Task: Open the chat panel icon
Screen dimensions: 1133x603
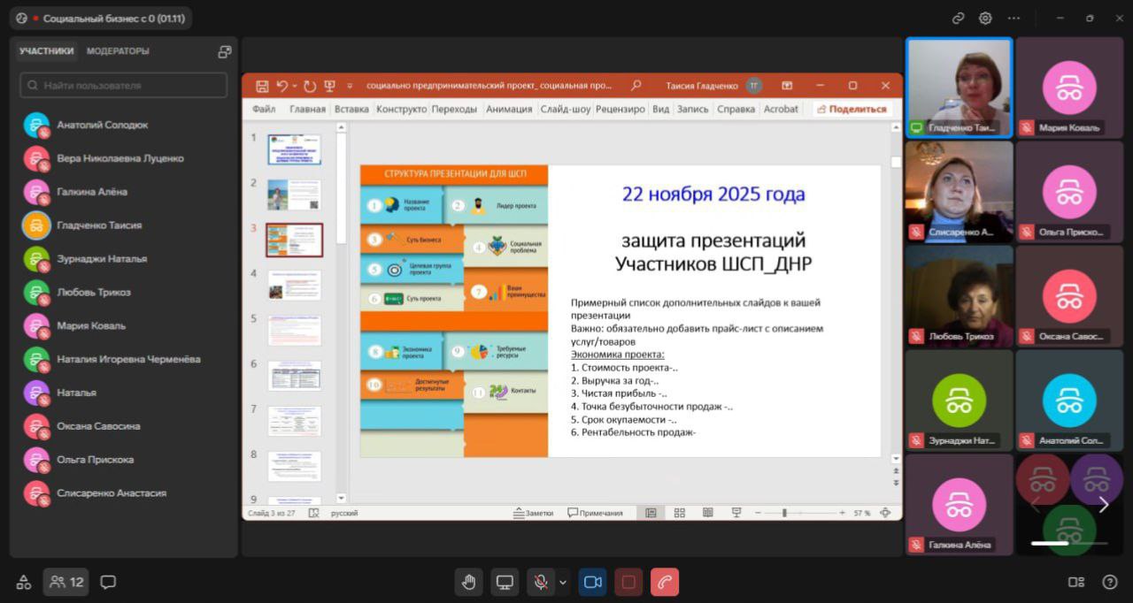Action: (108, 582)
